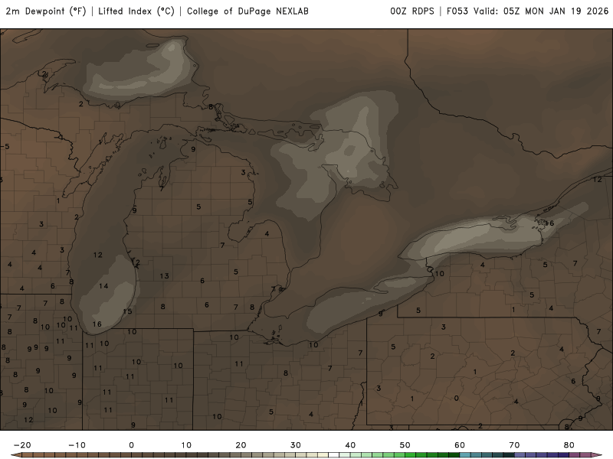Click the right arrow end of the color bar

[597, 455]
